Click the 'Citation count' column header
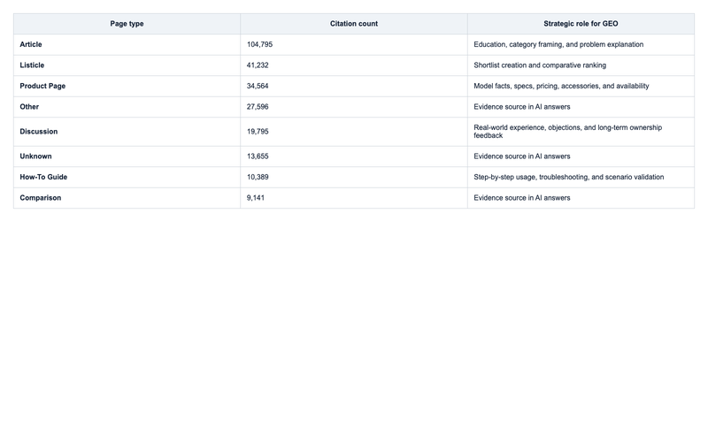 (354, 24)
